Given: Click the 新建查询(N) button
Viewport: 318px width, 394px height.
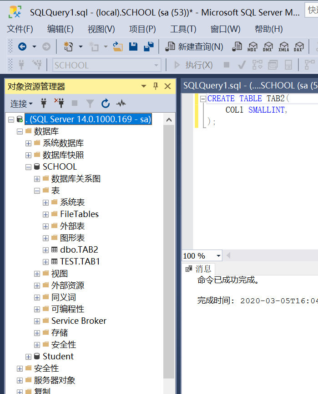Looking at the screenshot, I should [x=194, y=47].
